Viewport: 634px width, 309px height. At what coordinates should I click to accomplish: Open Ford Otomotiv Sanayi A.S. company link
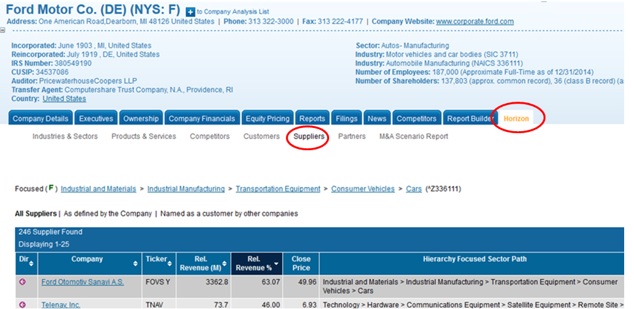pos(83,282)
